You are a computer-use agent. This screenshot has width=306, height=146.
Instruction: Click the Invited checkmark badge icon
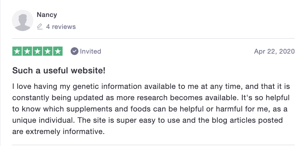click(x=74, y=51)
